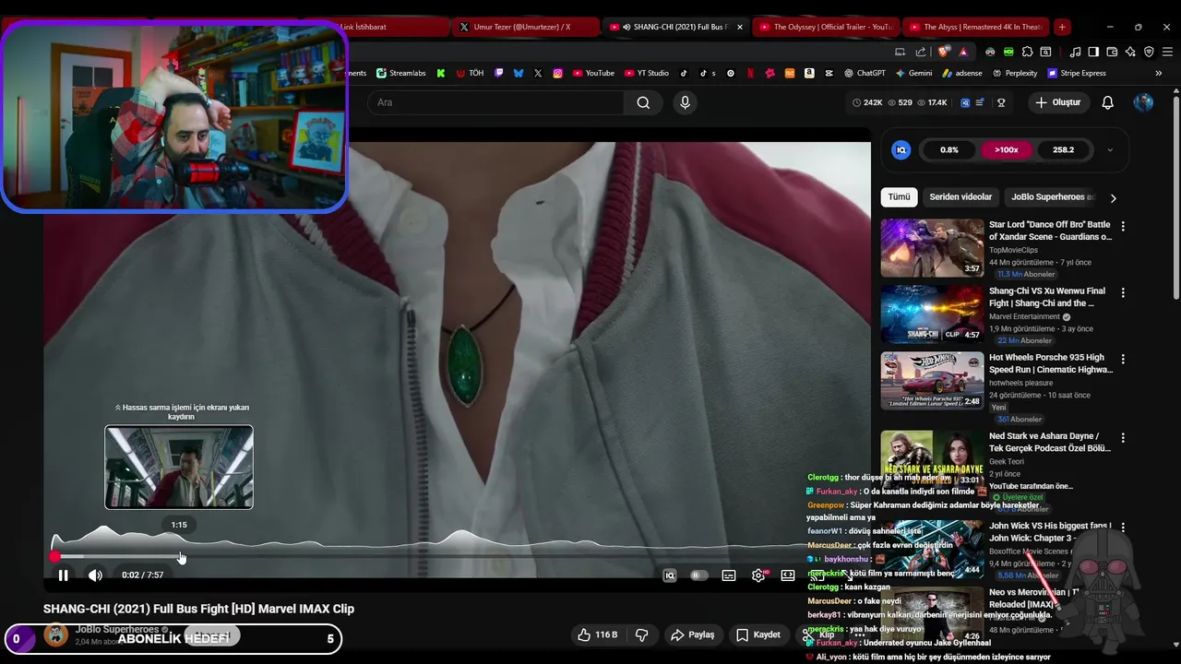Toggle the browser sidebar panel icon
The image size is (1181, 664).
coord(1093,52)
